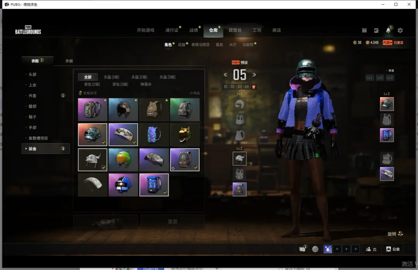Switch to the 商店 tab
Viewport: 418px width, 270px height.
(276, 30)
